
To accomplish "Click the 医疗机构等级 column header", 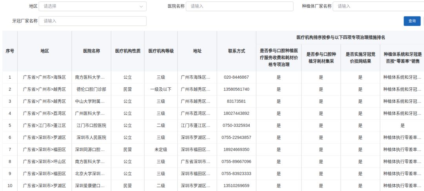I will coord(161,51).
